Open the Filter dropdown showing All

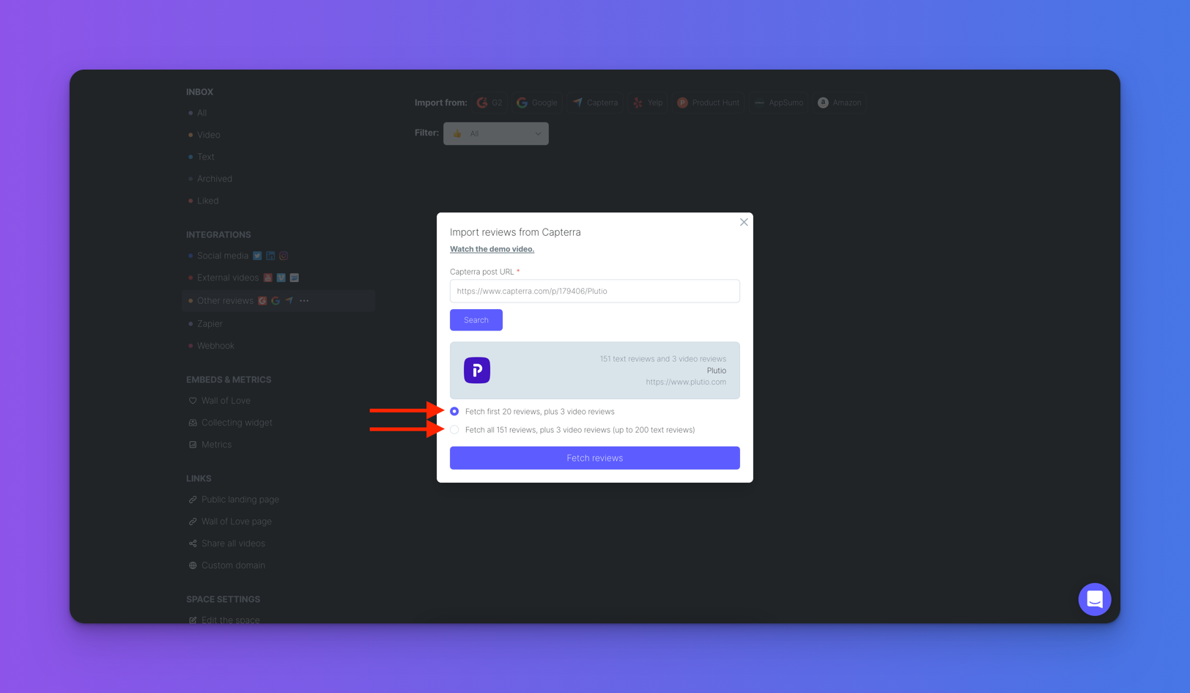coord(496,133)
